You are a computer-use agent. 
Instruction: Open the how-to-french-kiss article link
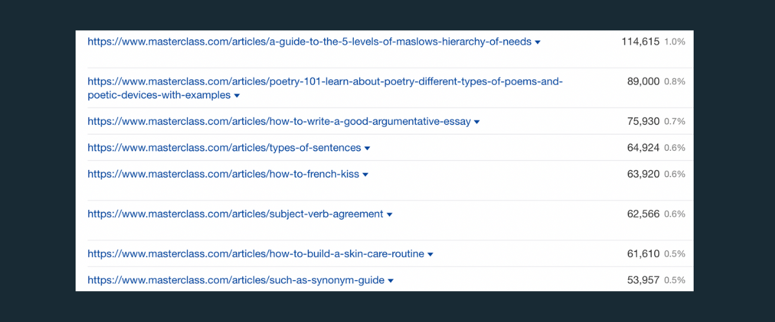pyautogui.click(x=223, y=175)
